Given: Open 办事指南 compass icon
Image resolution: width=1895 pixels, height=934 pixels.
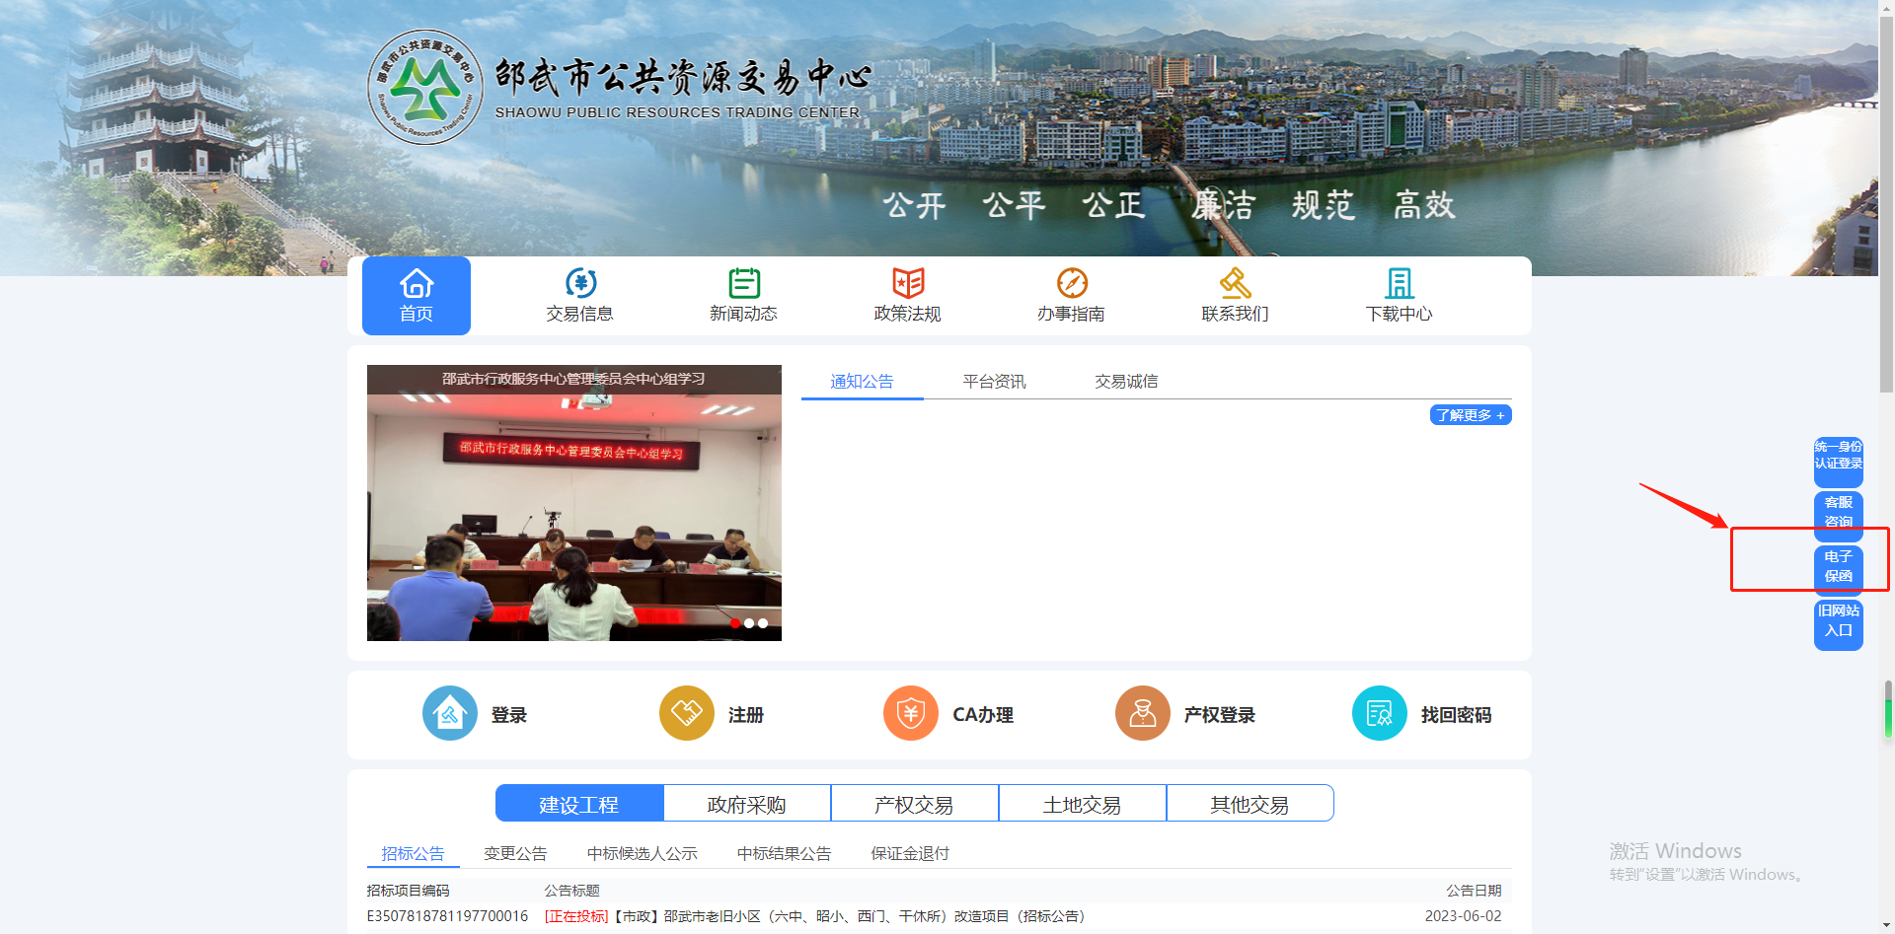Looking at the screenshot, I should [1071, 284].
